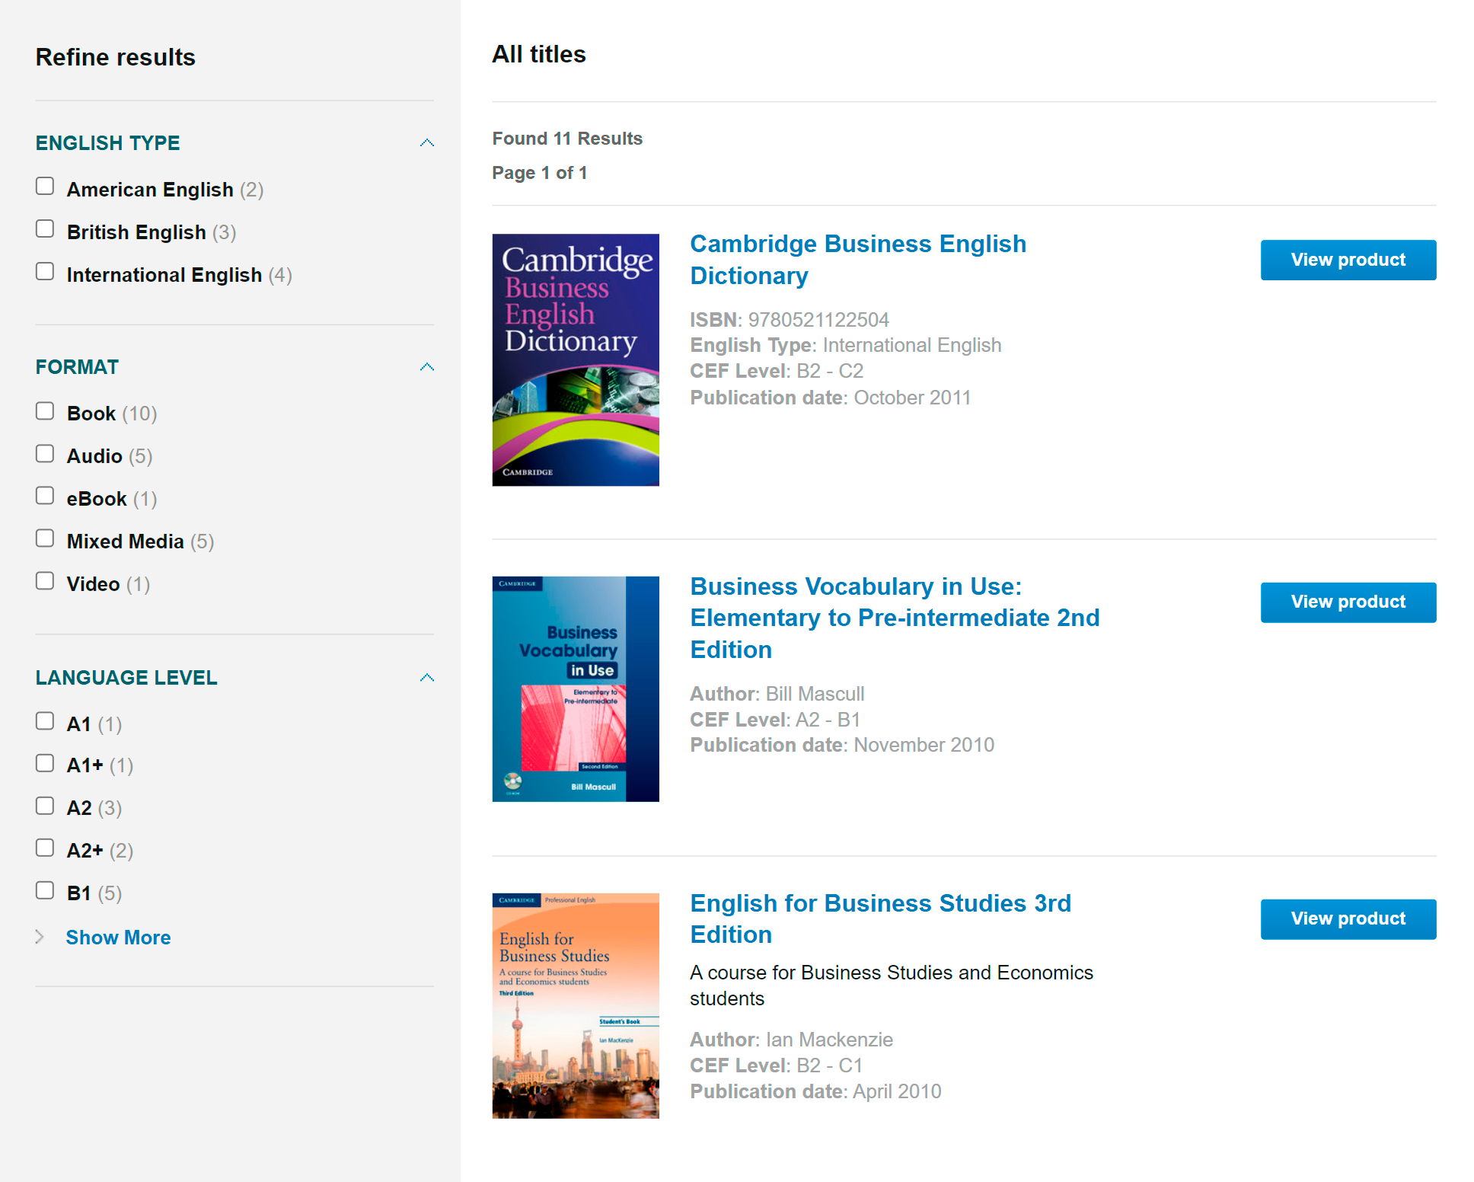Image resolution: width=1474 pixels, height=1182 pixels.
Task: Click the 'Author: Ian Mackenzie' text
Action: pyautogui.click(x=792, y=1040)
